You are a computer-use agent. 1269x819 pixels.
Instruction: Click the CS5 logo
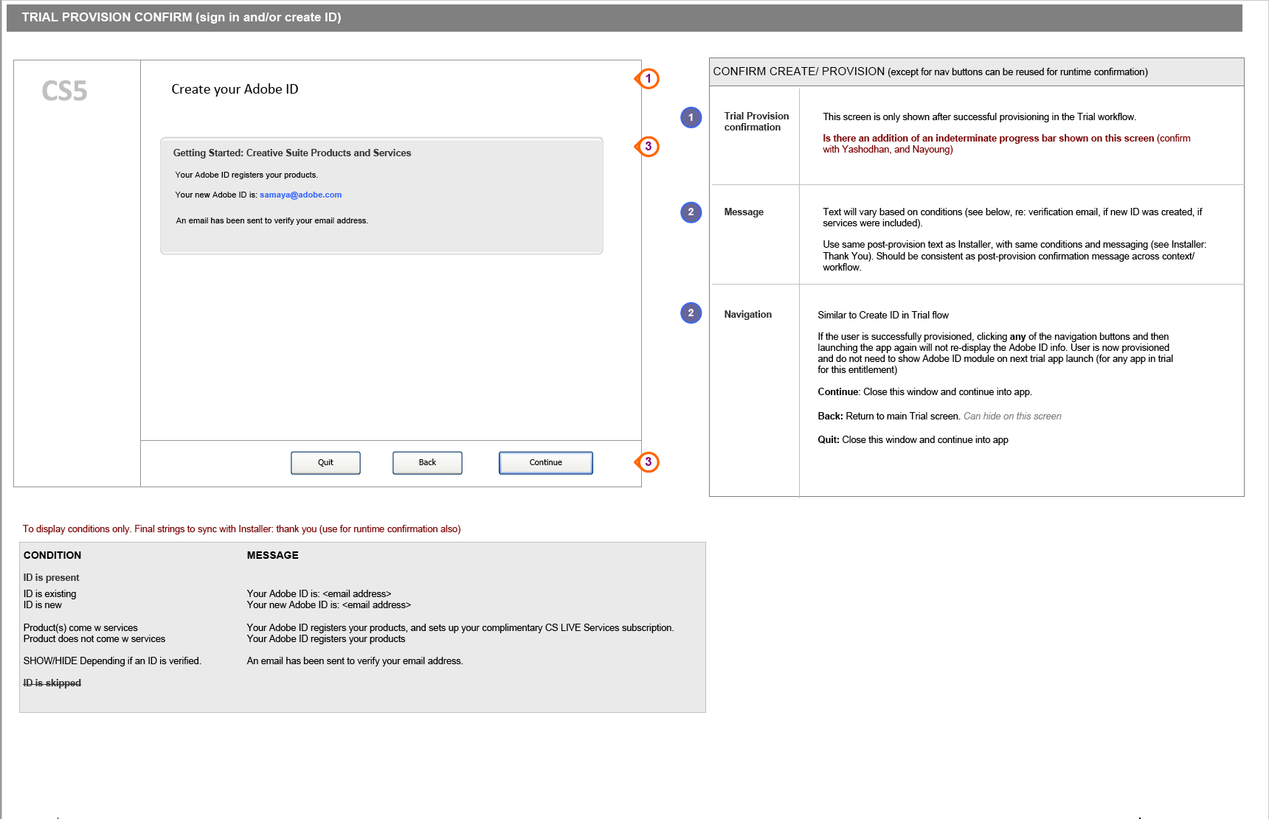[x=64, y=91]
